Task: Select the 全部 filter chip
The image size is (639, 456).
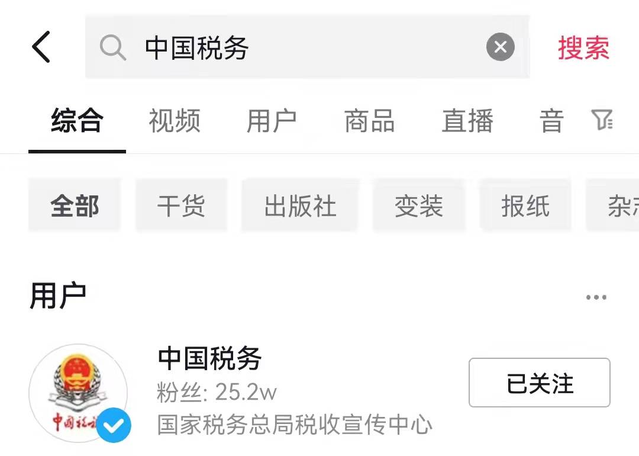Action: pyautogui.click(x=75, y=205)
